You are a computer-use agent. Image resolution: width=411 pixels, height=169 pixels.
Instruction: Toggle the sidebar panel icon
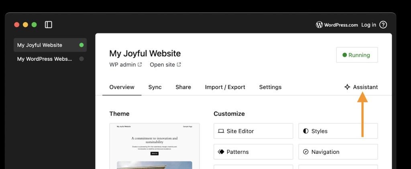click(49, 25)
